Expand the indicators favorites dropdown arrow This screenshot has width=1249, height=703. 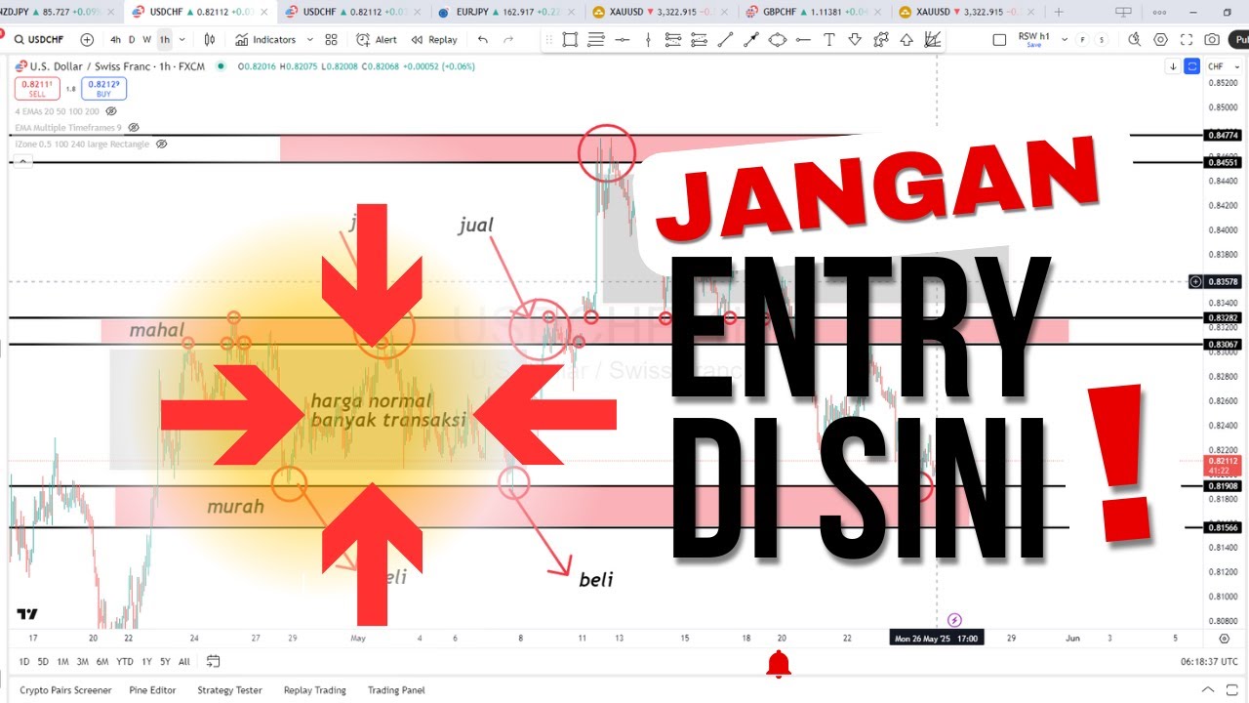pyautogui.click(x=309, y=40)
